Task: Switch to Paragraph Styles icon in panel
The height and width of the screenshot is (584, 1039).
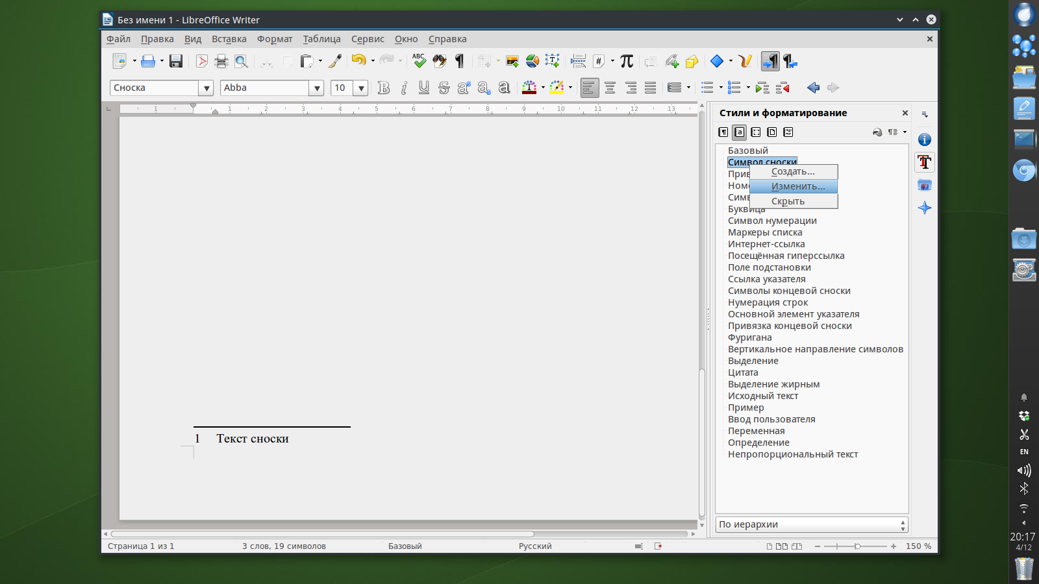Action: (x=723, y=132)
